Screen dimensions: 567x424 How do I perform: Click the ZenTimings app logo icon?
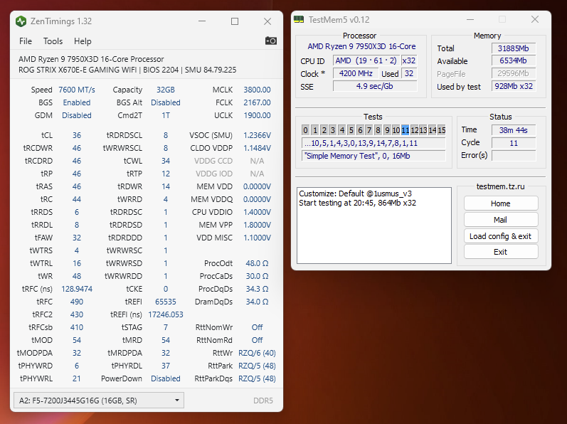[x=21, y=21]
